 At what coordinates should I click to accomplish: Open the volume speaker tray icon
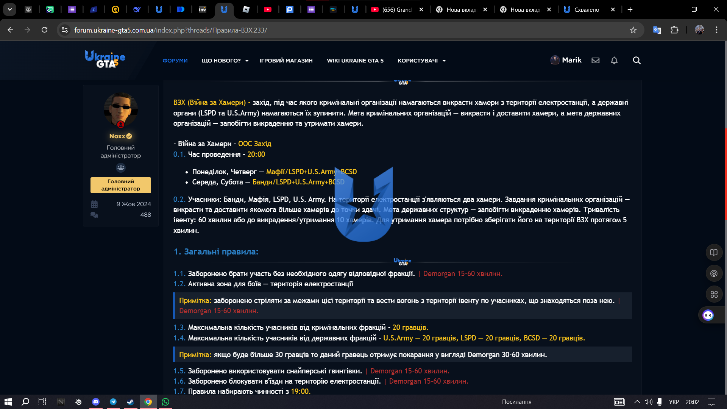click(x=648, y=402)
